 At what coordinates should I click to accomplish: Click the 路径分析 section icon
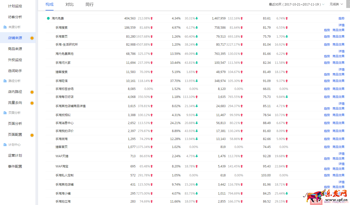(5, 81)
